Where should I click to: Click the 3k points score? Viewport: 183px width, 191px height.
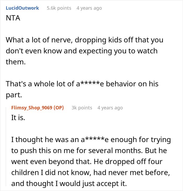coord(82,108)
